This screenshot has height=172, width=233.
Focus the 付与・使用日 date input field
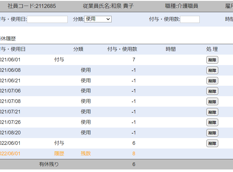pyautogui.click(x=47, y=19)
